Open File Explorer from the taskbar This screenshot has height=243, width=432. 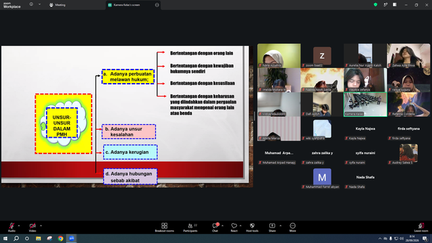click(x=38, y=238)
